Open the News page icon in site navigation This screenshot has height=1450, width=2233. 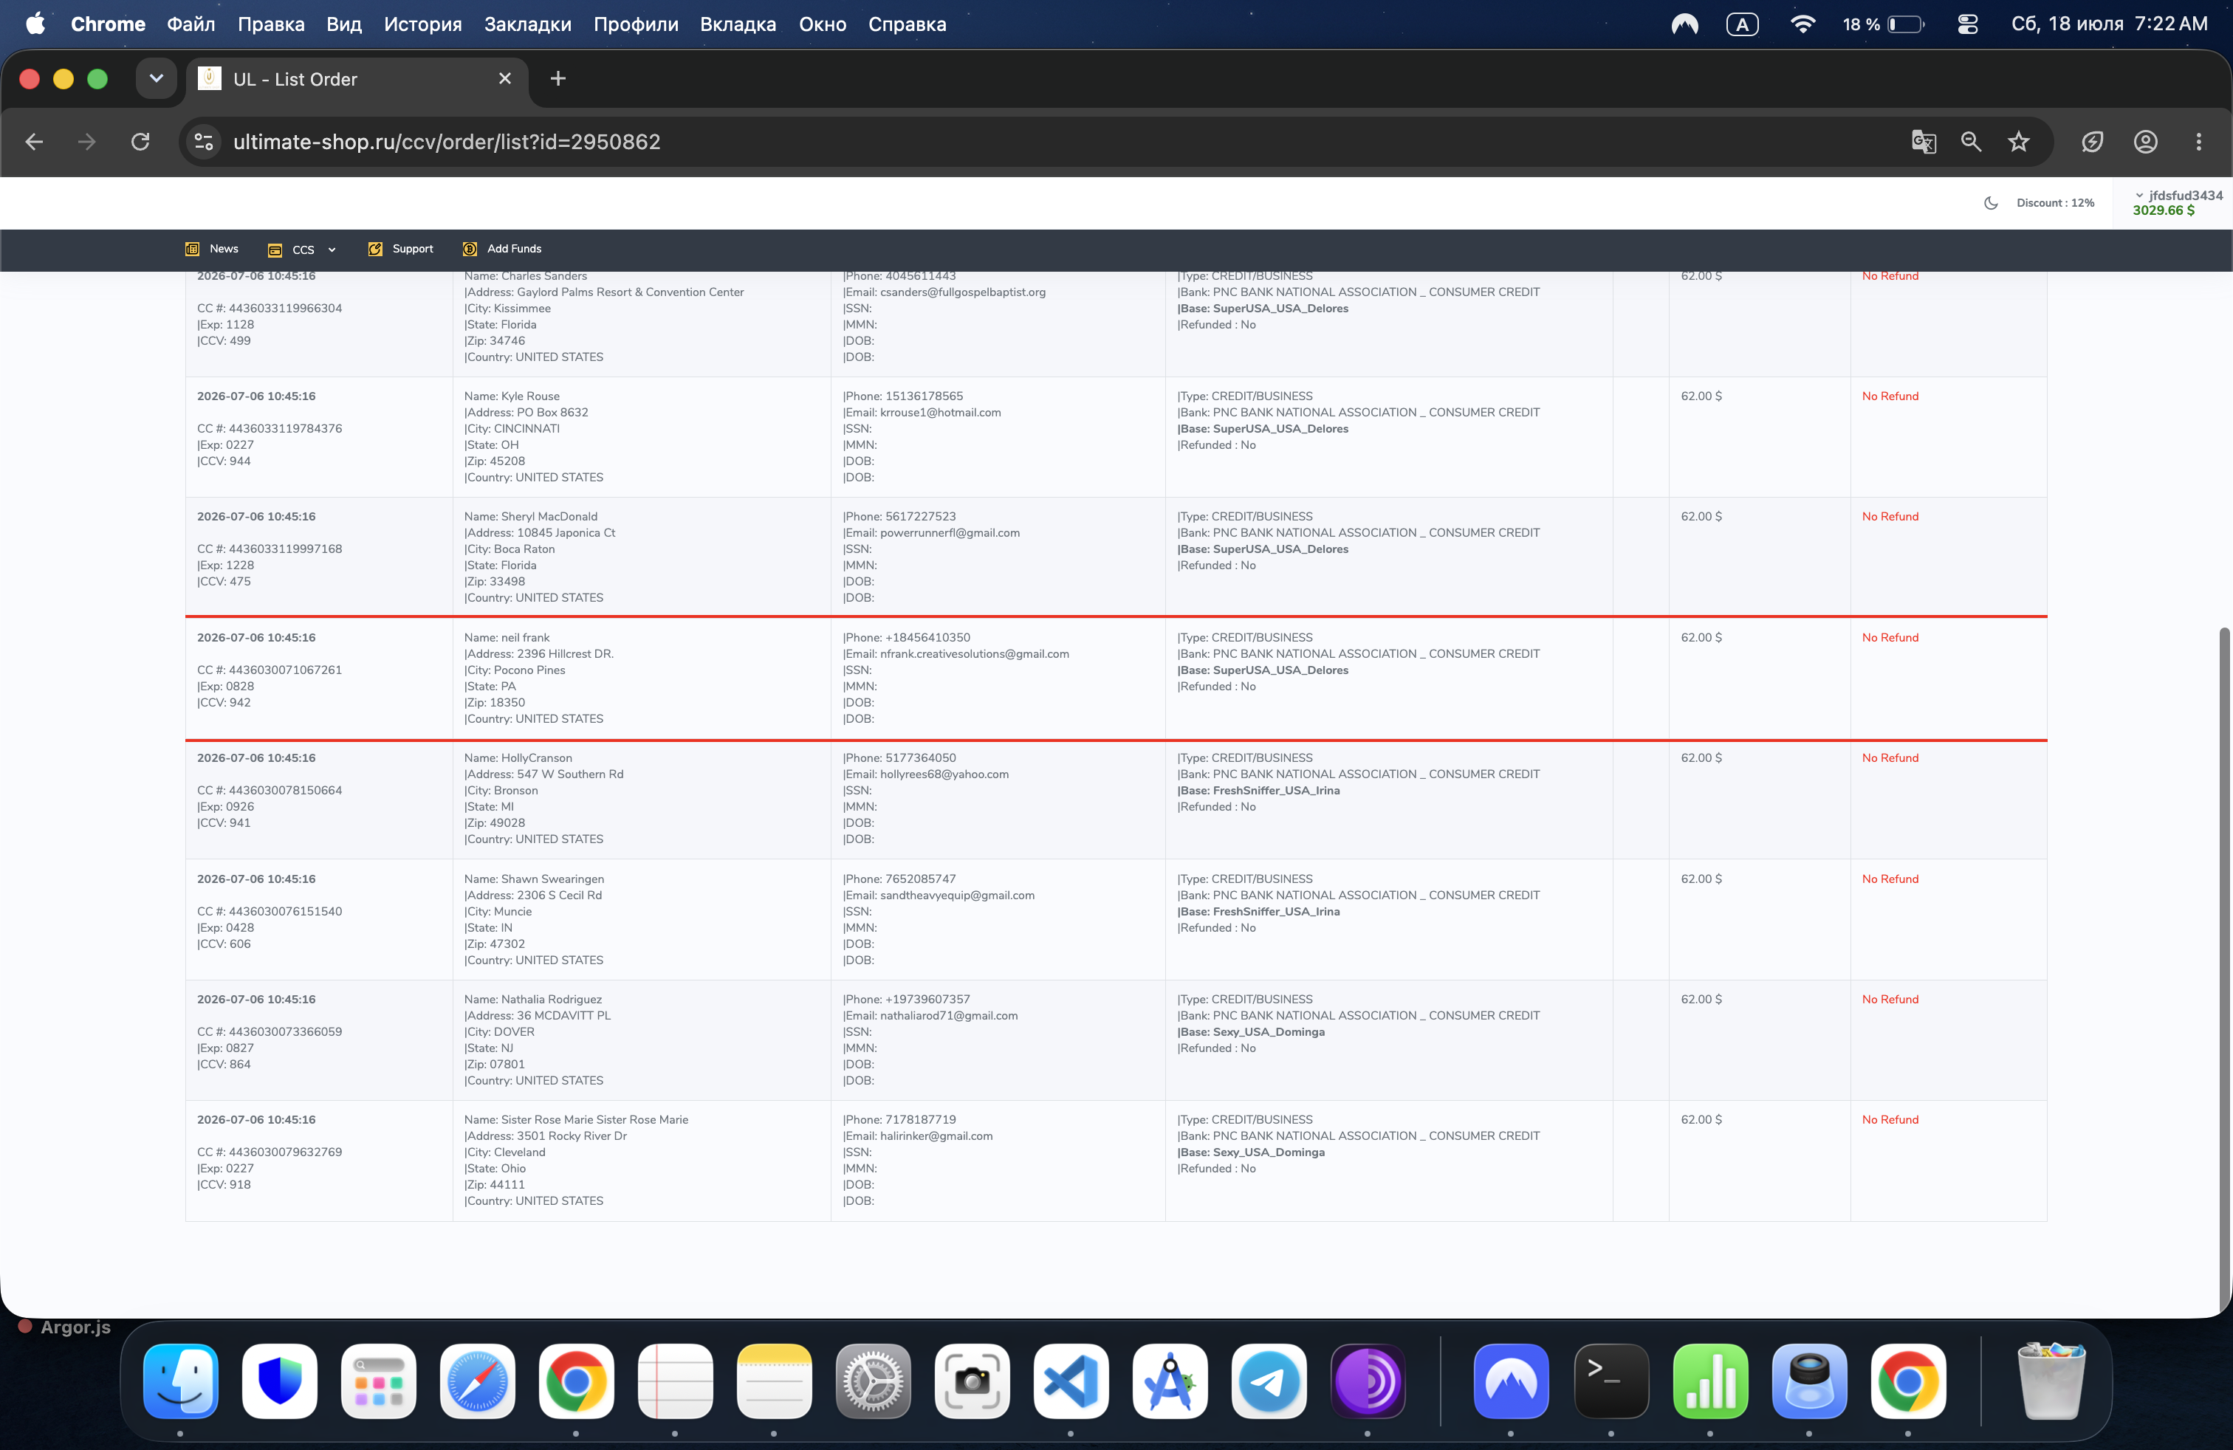click(192, 250)
